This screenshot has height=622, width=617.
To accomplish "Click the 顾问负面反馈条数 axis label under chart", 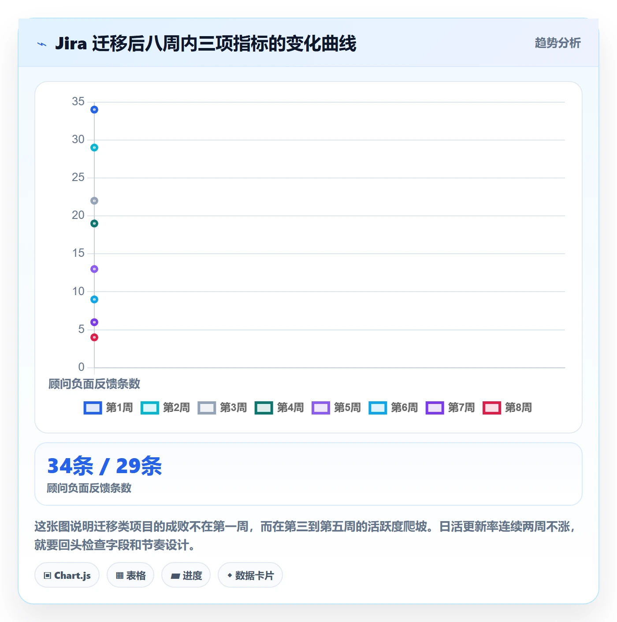I will (94, 384).
